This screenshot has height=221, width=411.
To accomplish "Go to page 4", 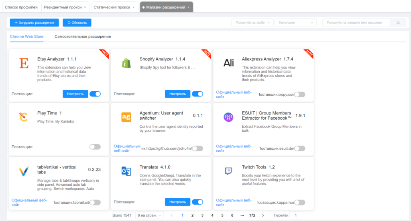I will 212,215.
